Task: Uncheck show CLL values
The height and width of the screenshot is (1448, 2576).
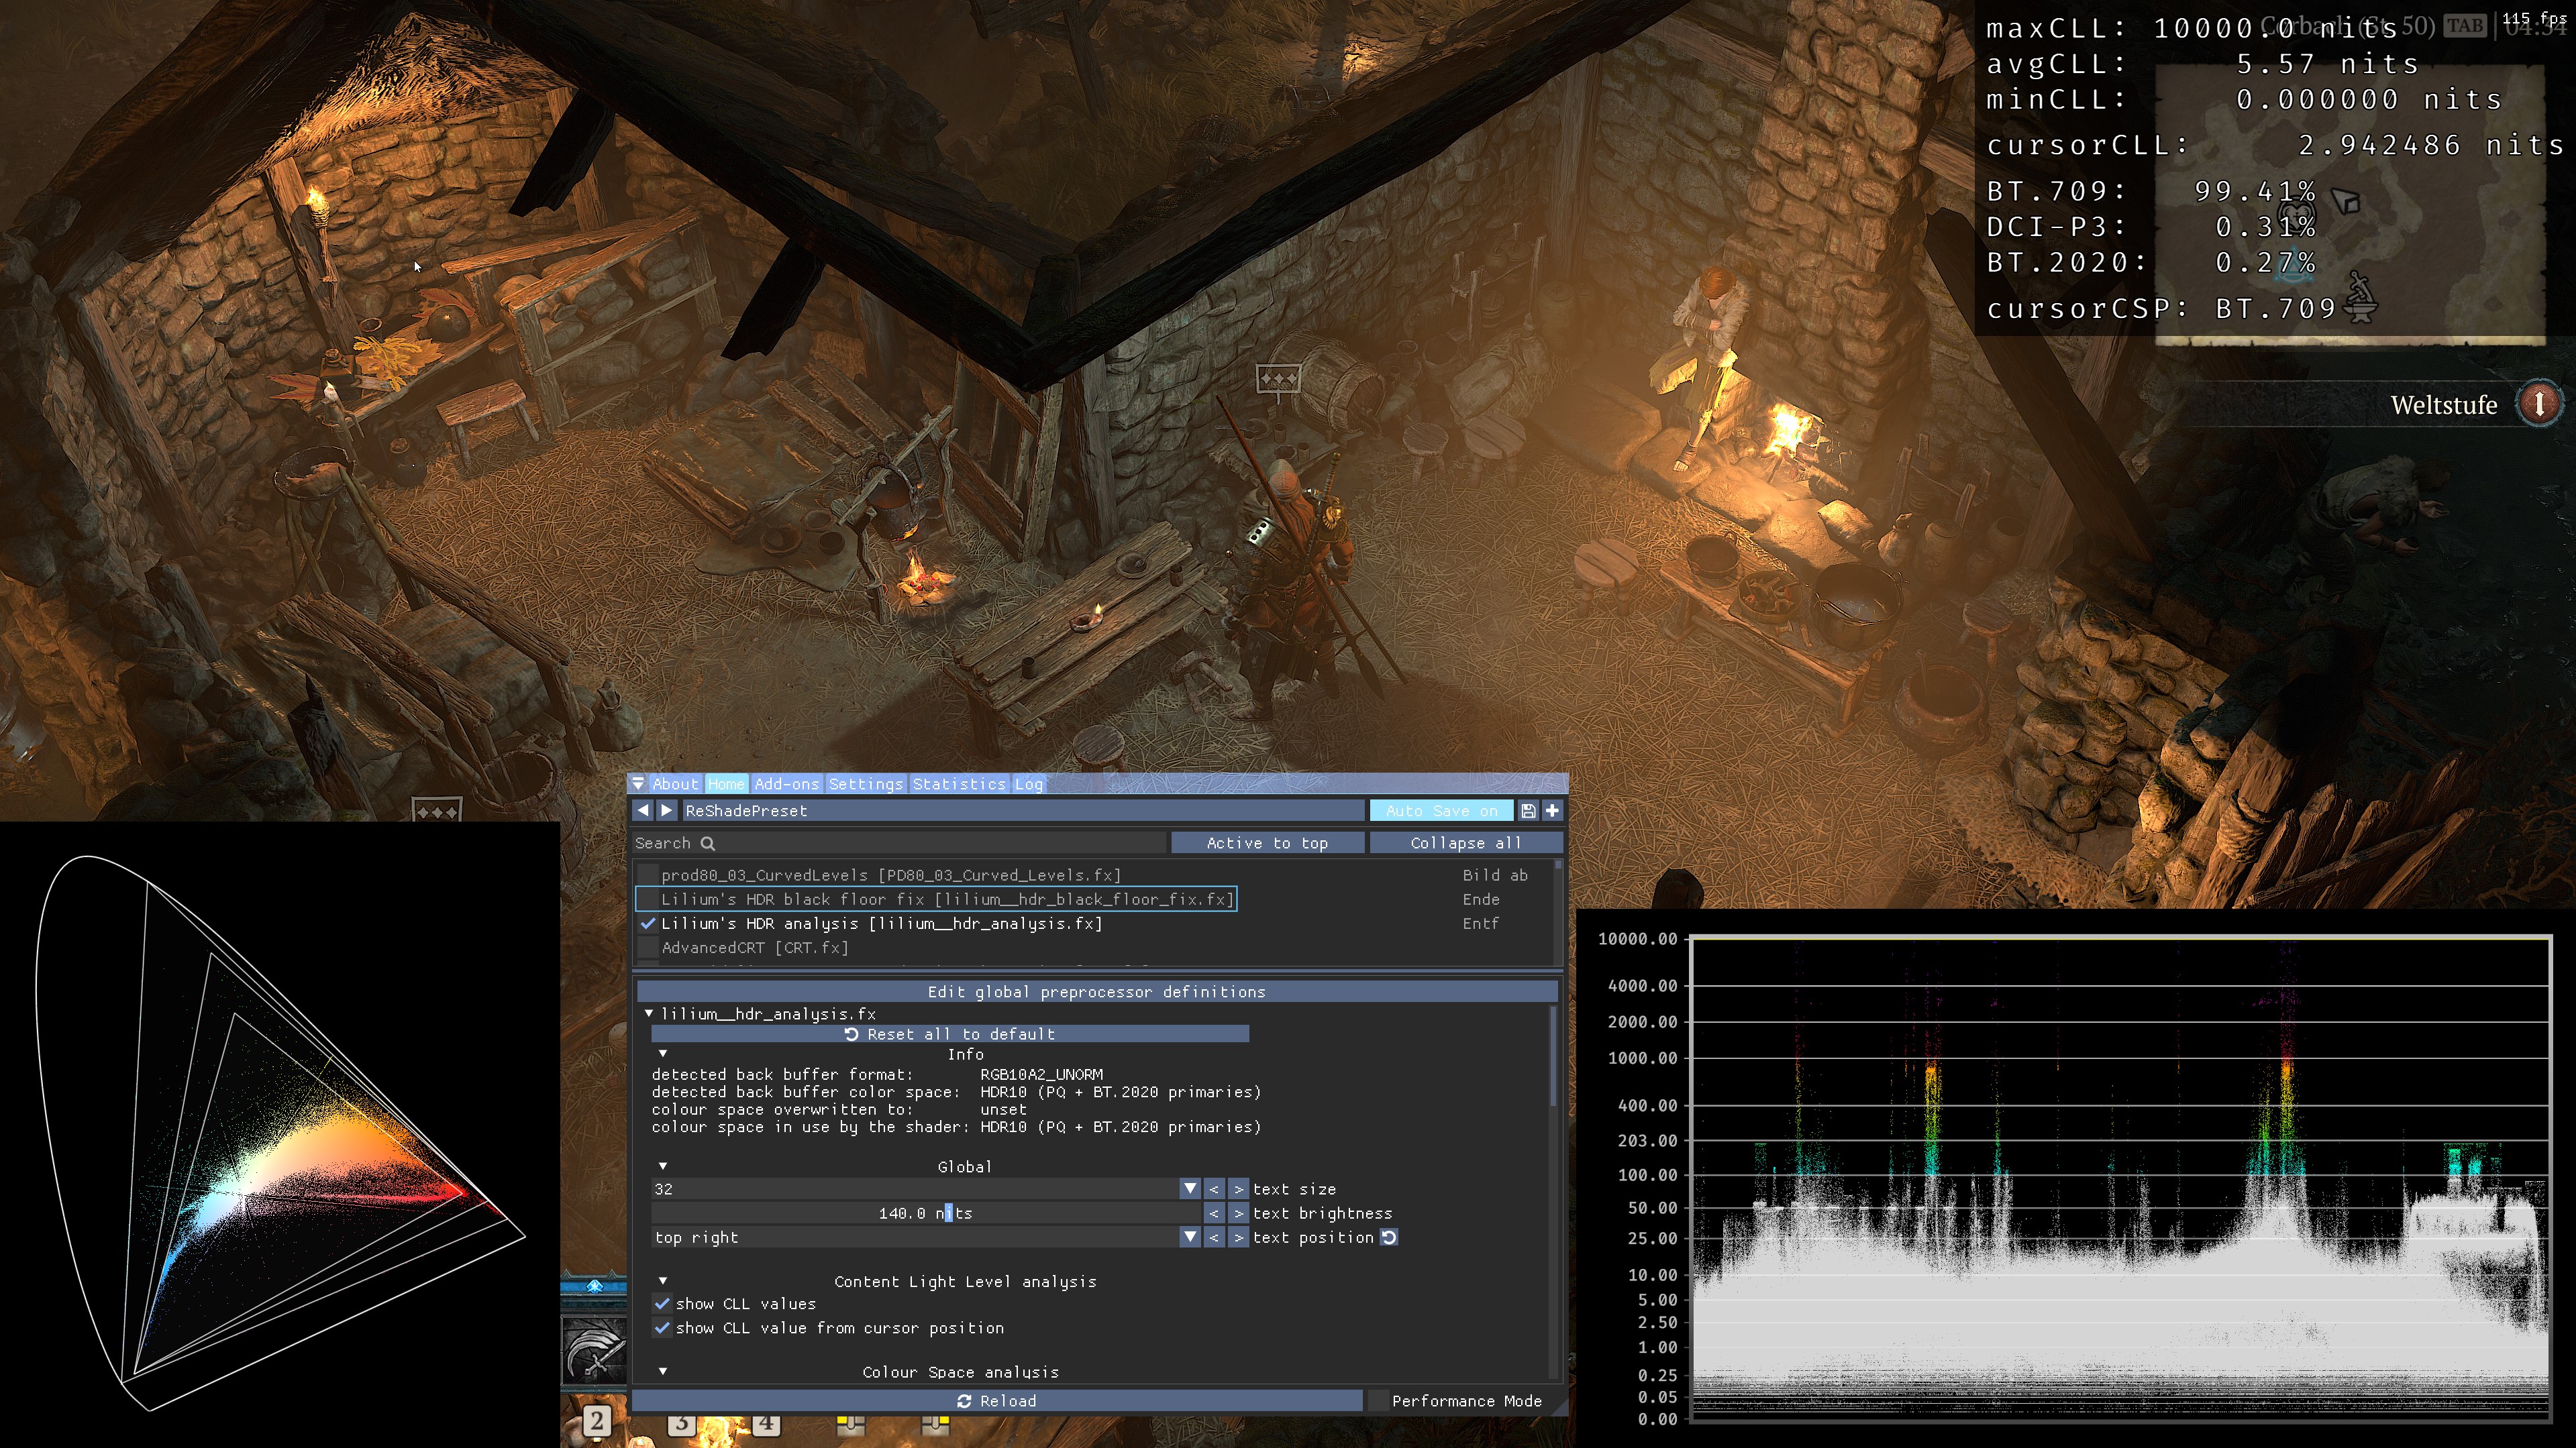Action: 662,1303
